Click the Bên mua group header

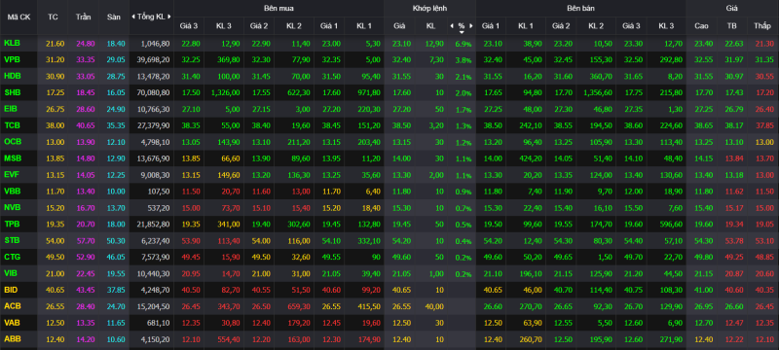click(278, 8)
